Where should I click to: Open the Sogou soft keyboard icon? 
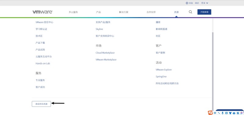(x=226, y=113)
